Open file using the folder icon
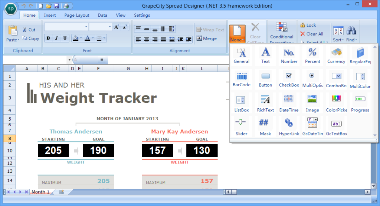This screenshot has height=206, width=380. click(49, 6)
